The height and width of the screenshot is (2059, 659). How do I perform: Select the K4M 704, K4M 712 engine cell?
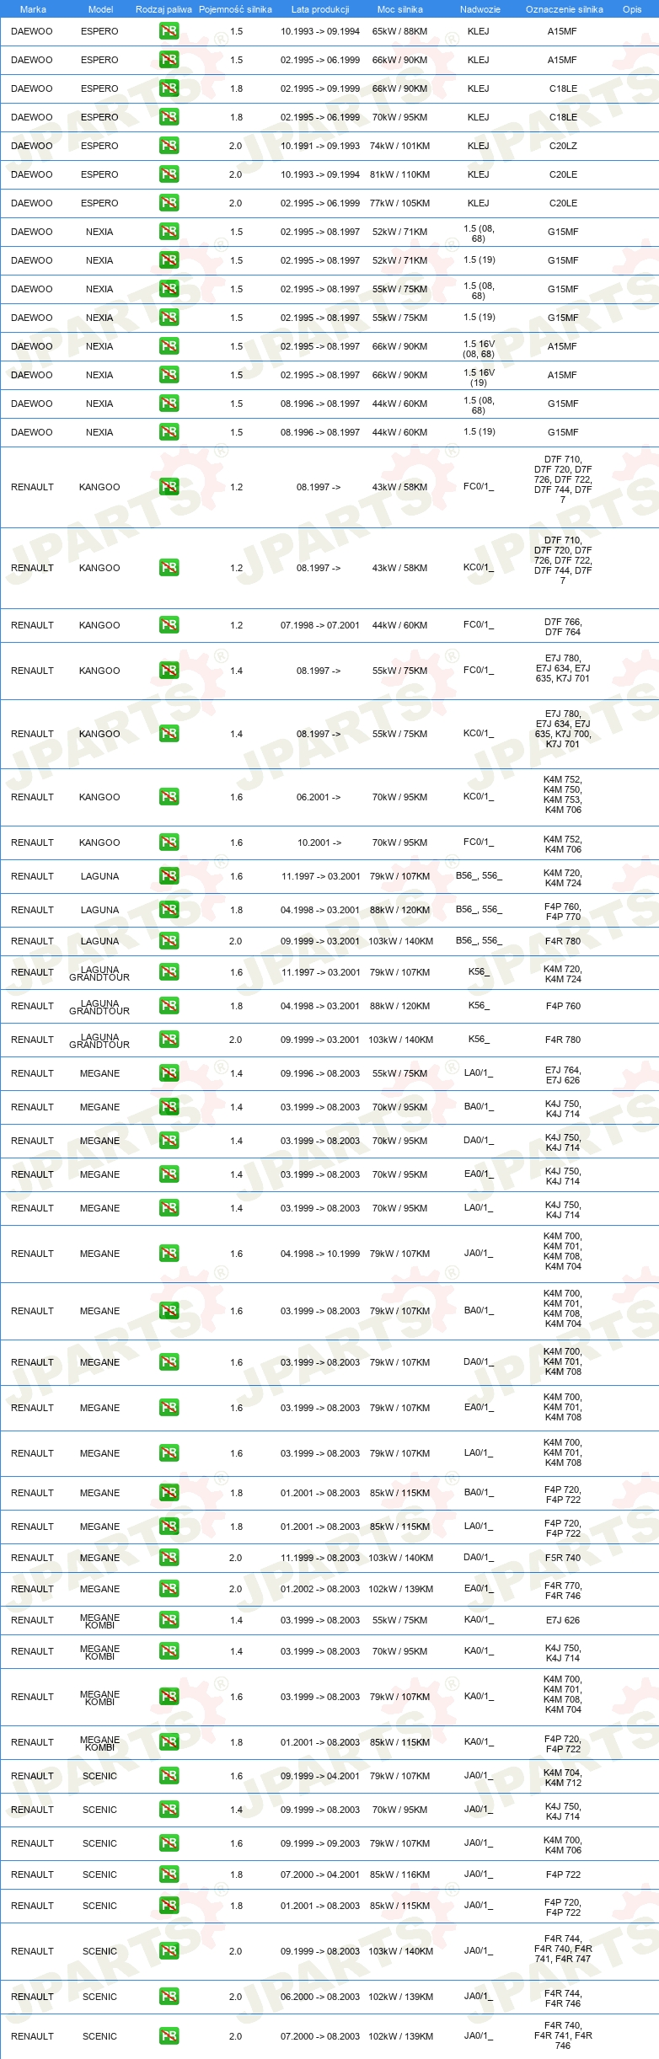(563, 1778)
